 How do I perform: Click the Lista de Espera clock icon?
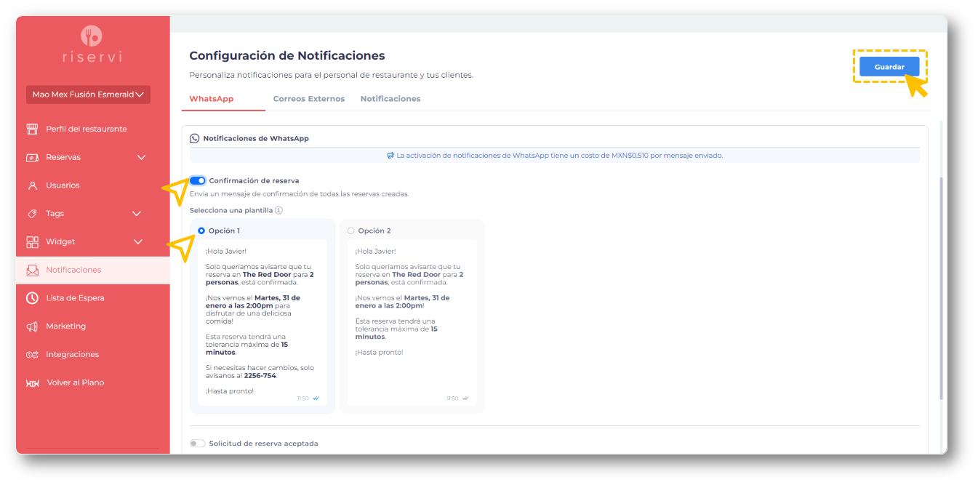32,298
